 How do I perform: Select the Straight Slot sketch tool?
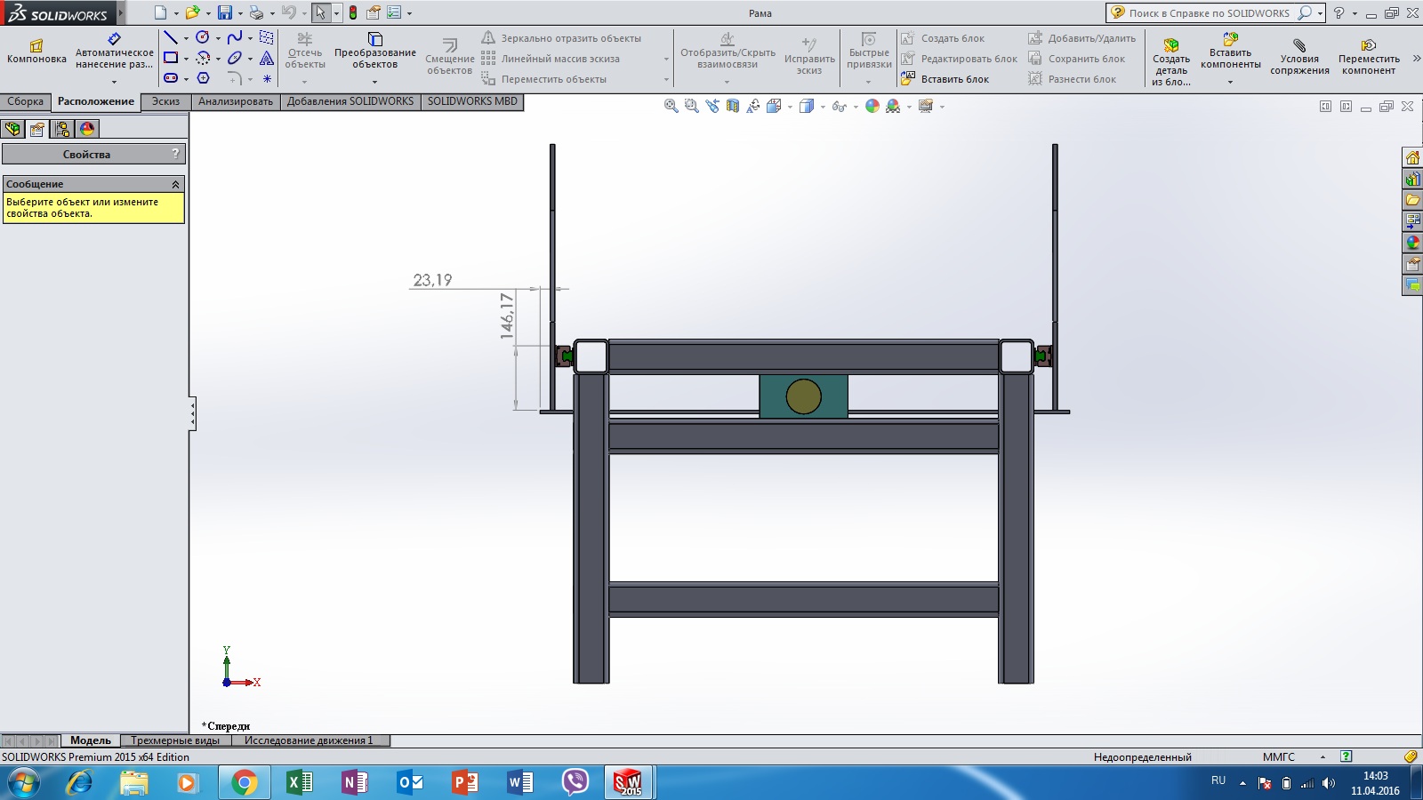pyautogui.click(x=171, y=78)
